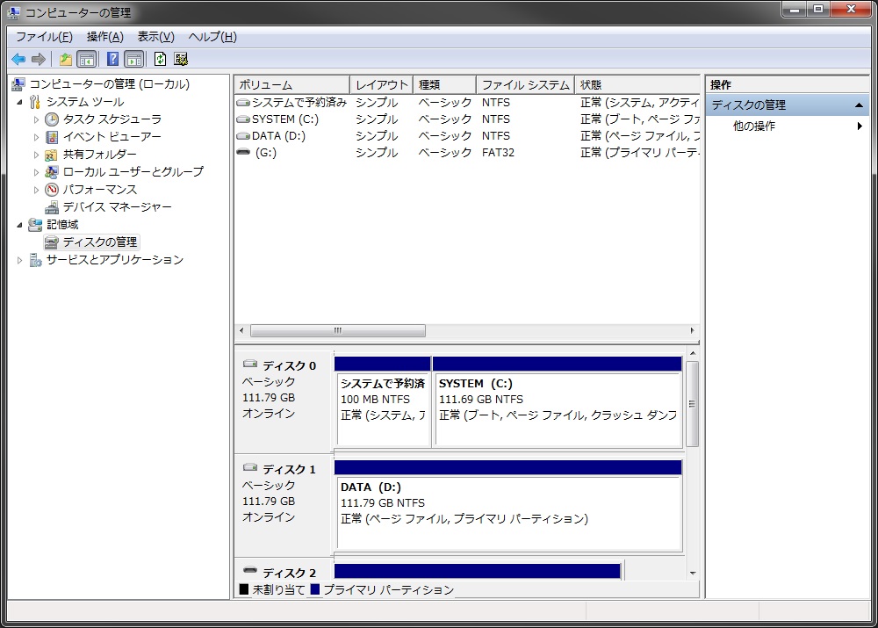Click the Disk 2 removable drive icon

[x=249, y=570]
